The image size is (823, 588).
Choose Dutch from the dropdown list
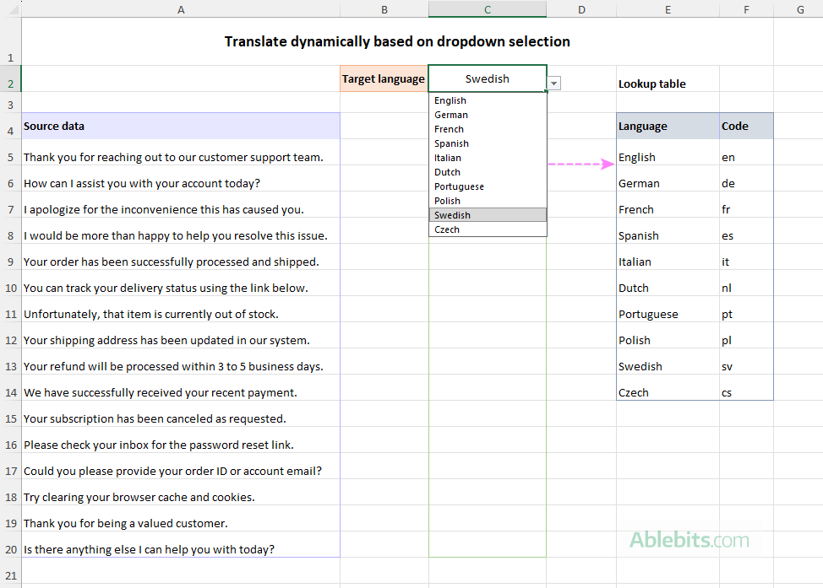(488, 172)
